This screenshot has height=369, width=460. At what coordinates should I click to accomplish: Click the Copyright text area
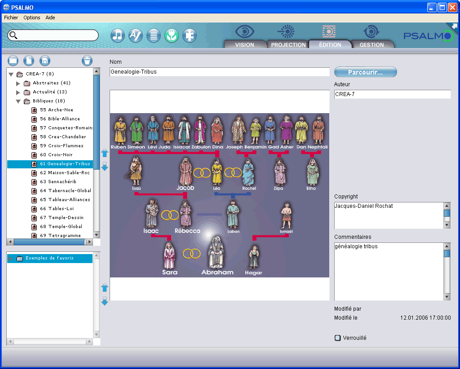(389, 215)
